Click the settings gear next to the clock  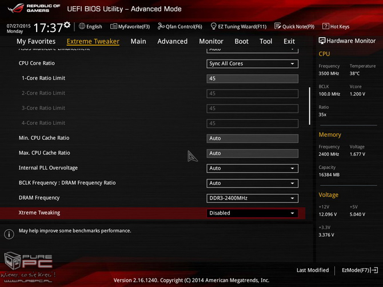[67, 25]
